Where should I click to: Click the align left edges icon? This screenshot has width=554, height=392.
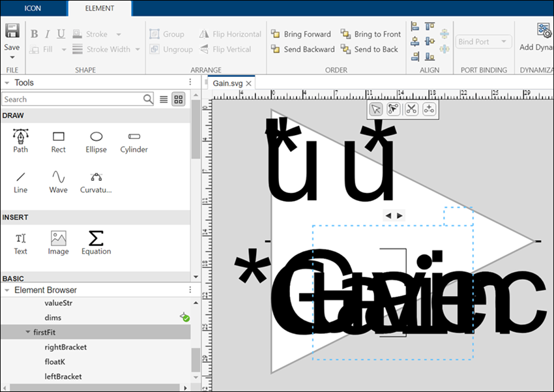point(415,26)
